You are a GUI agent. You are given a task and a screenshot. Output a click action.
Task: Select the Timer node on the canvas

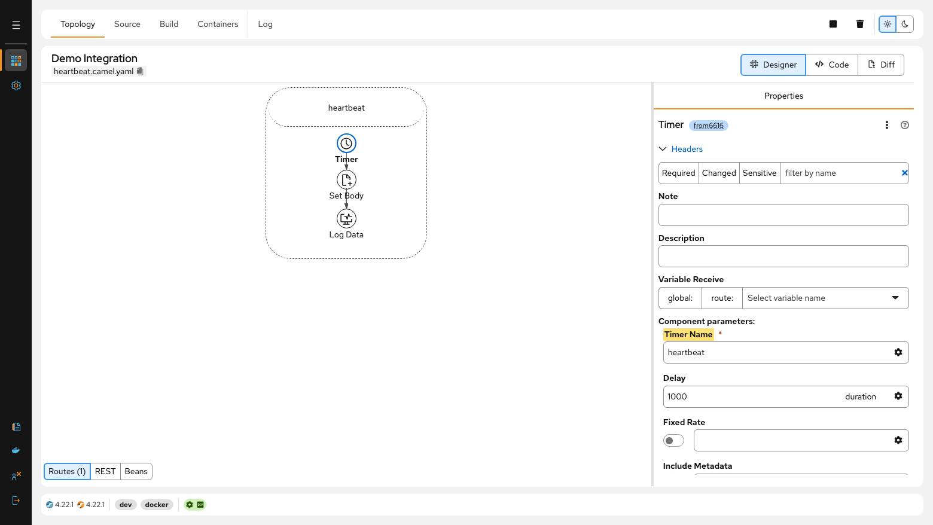click(x=346, y=144)
